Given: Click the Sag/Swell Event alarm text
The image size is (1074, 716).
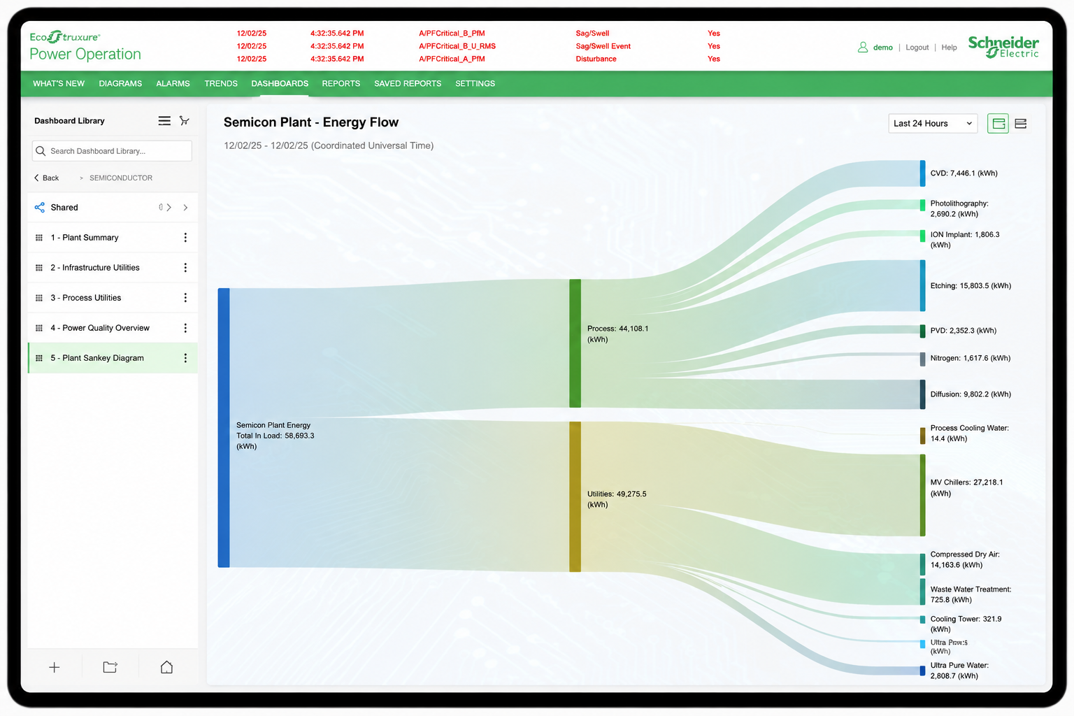Looking at the screenshot, I should pos(603,46).
